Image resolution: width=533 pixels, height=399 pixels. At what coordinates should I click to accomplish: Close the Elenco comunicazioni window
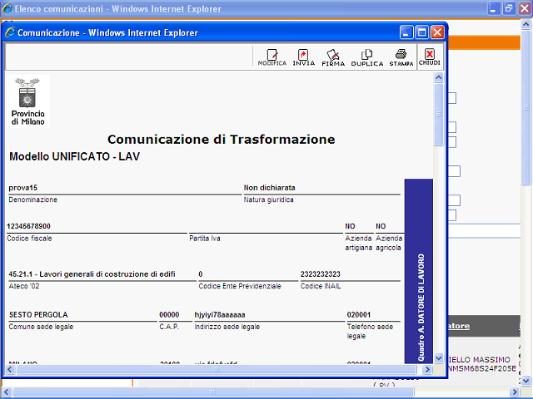click(x=524, y=8)
